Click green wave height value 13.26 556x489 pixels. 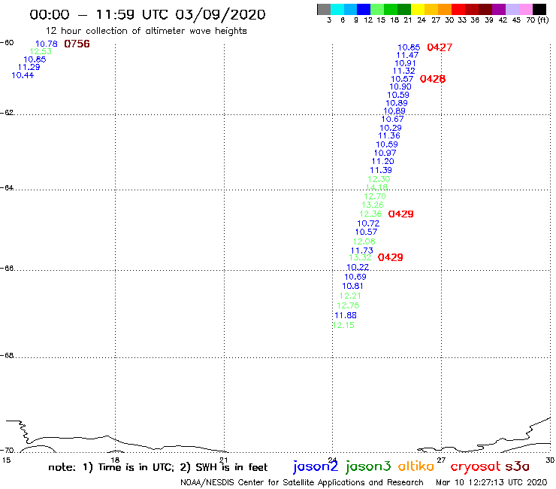[373, 205]
